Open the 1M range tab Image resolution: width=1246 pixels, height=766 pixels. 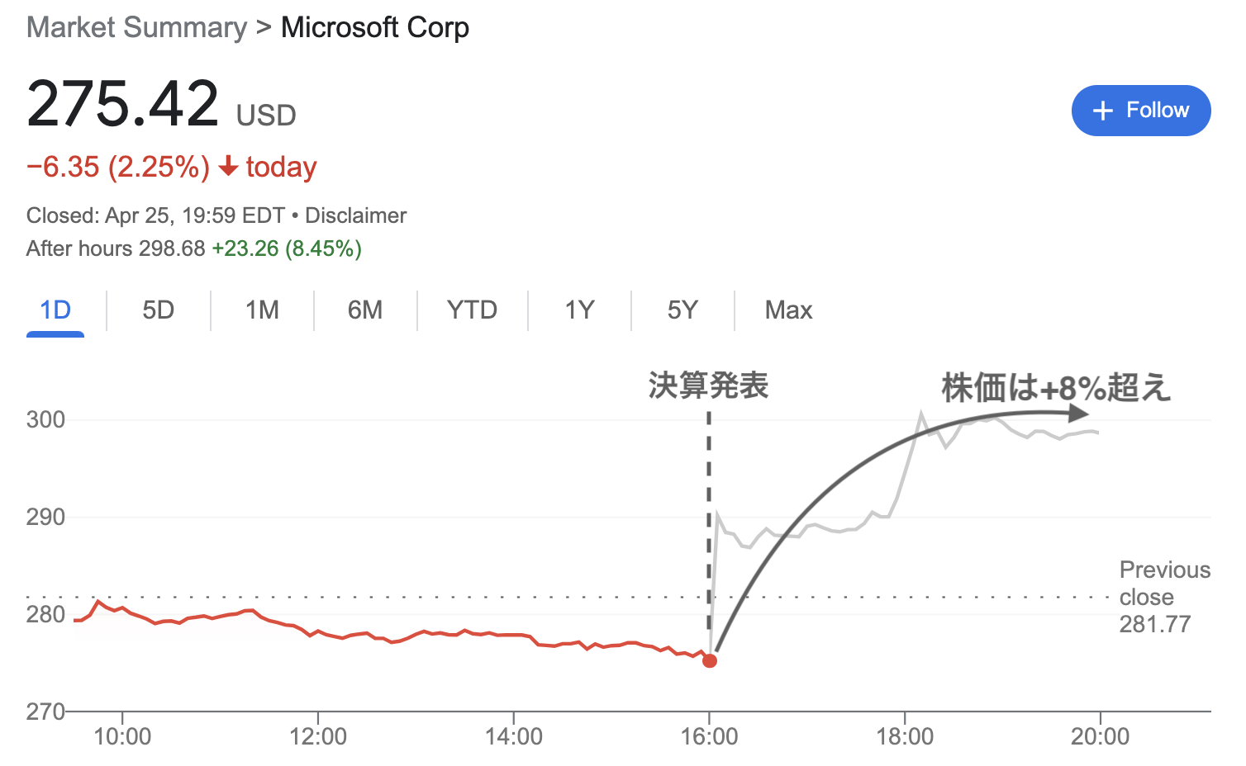tap(262, 310)
